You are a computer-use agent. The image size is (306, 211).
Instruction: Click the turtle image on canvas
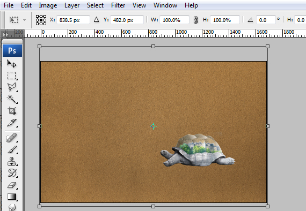click(198, 150)
